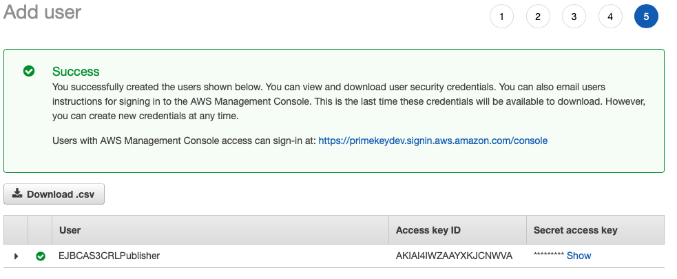Go to step 1 of Add user

tap(501, 17)
